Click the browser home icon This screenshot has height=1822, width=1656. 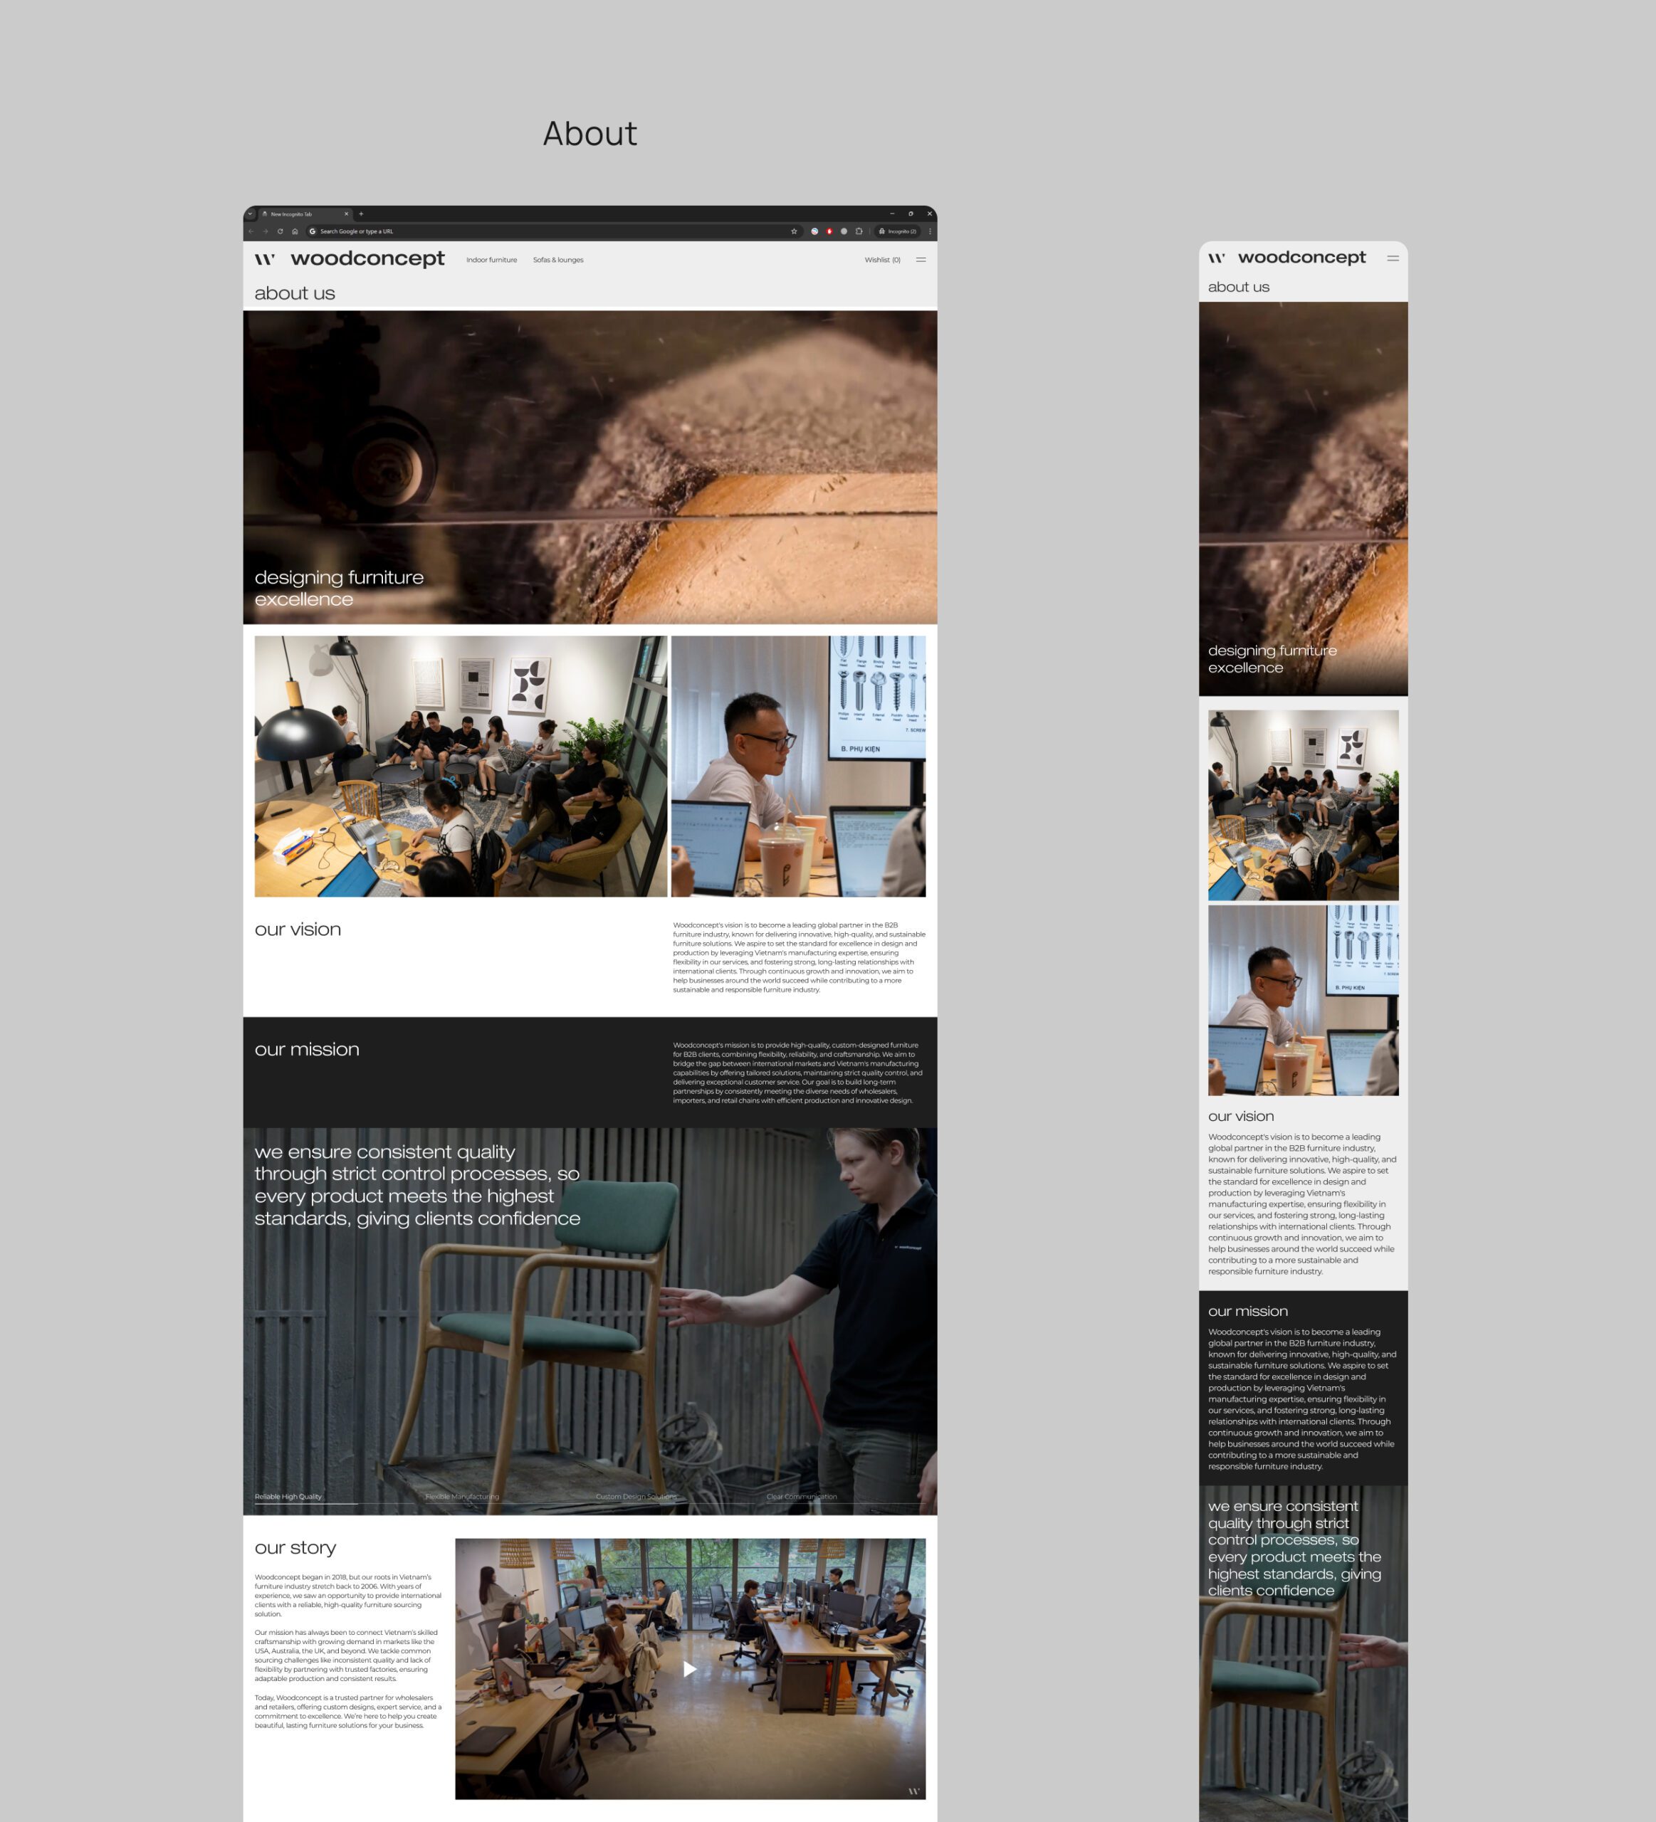(295, 231)
